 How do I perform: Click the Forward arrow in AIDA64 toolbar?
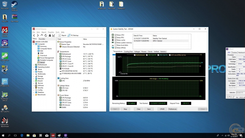[x=38, y=35]
